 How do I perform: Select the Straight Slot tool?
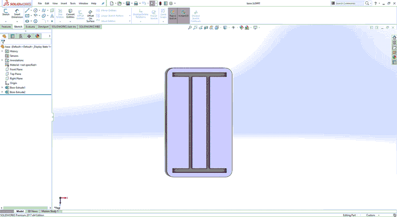point(27,21)
